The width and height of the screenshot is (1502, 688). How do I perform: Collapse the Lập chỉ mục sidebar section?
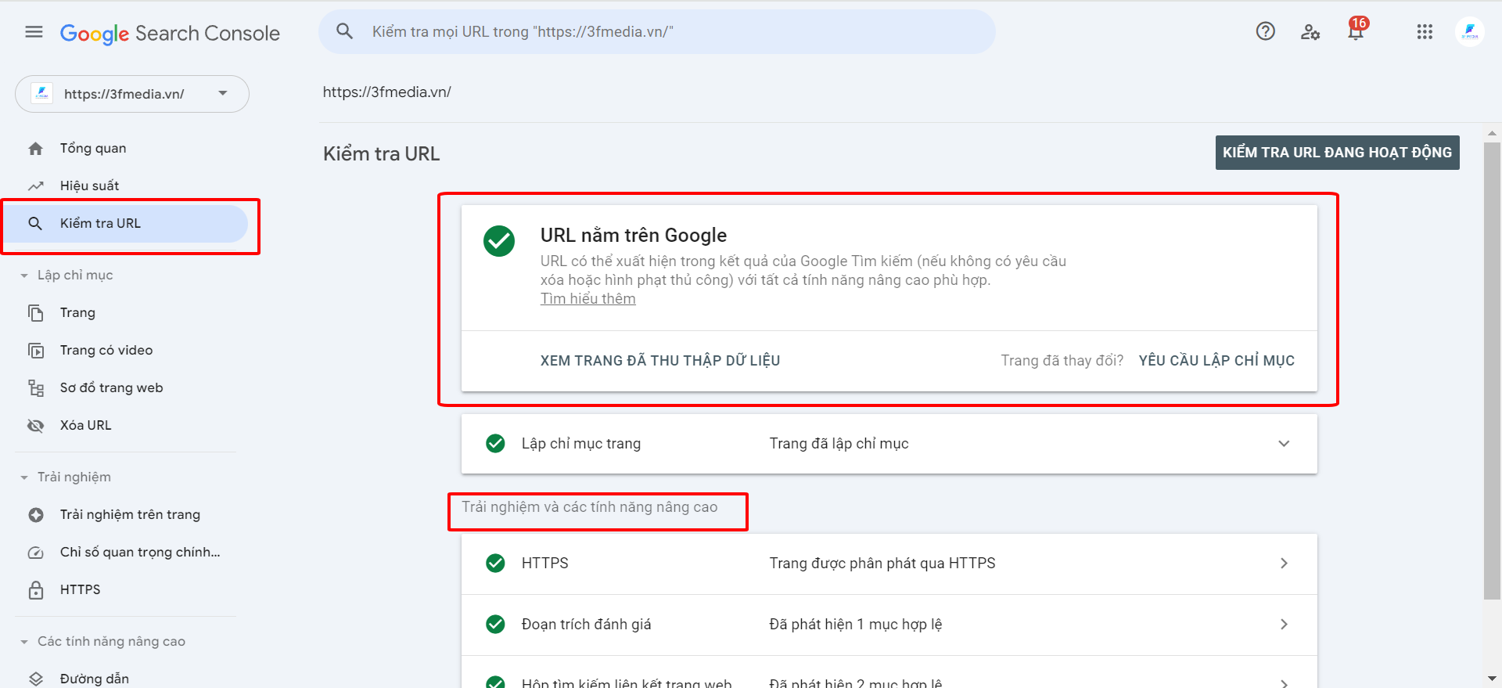24,276
